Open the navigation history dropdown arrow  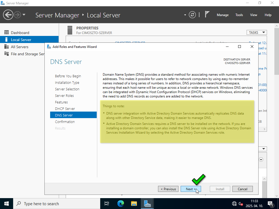point(24,15)
